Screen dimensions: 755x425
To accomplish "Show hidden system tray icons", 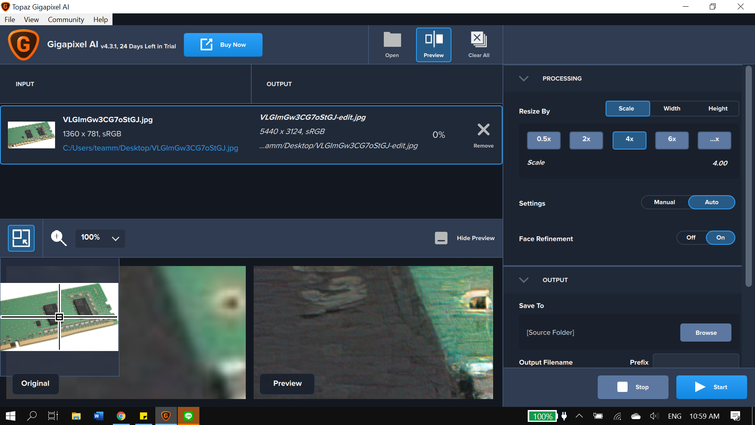I will pos(579,416).
